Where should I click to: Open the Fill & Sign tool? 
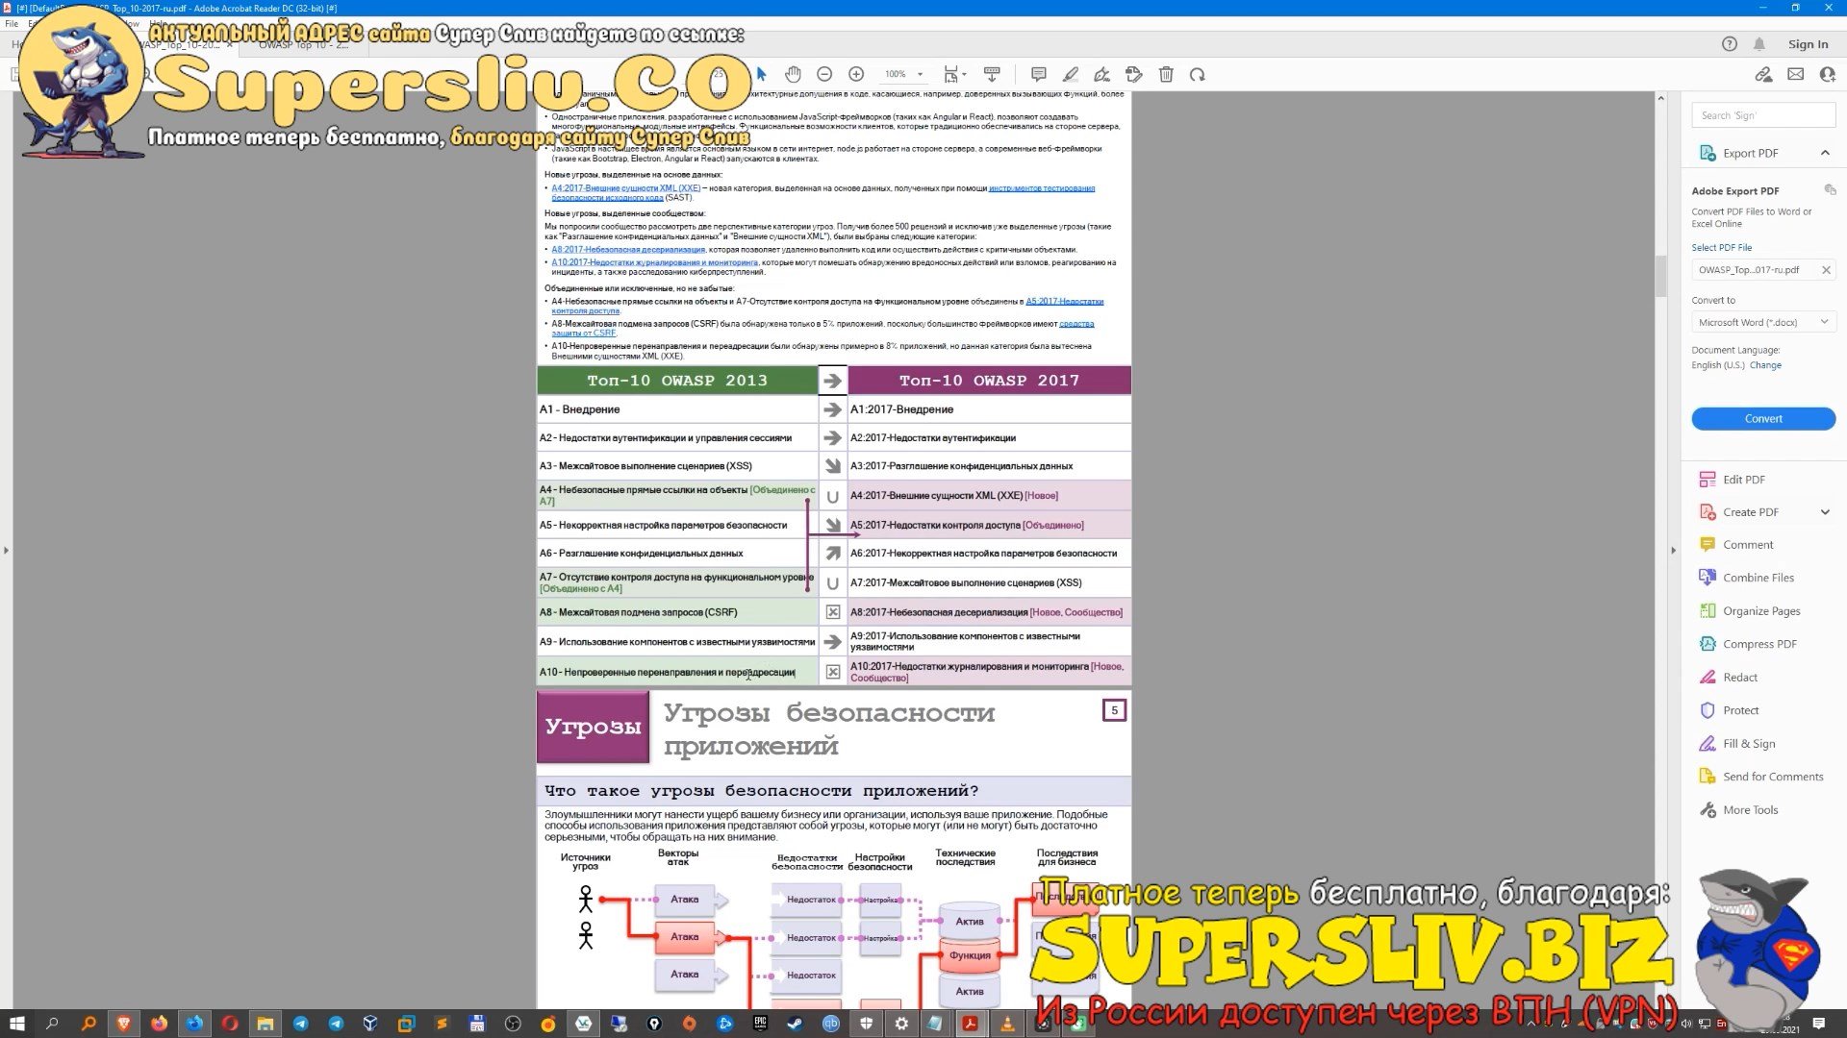(1749, 744)
